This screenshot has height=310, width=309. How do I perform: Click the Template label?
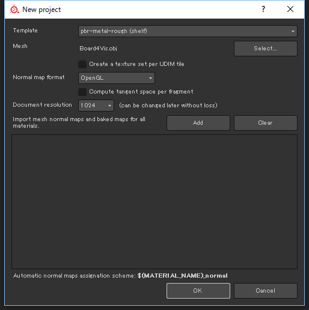pyautogui.click(x=25, y=31)
